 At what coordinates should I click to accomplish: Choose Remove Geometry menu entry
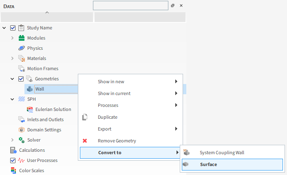pyautogui.click(x=130, y=141)
